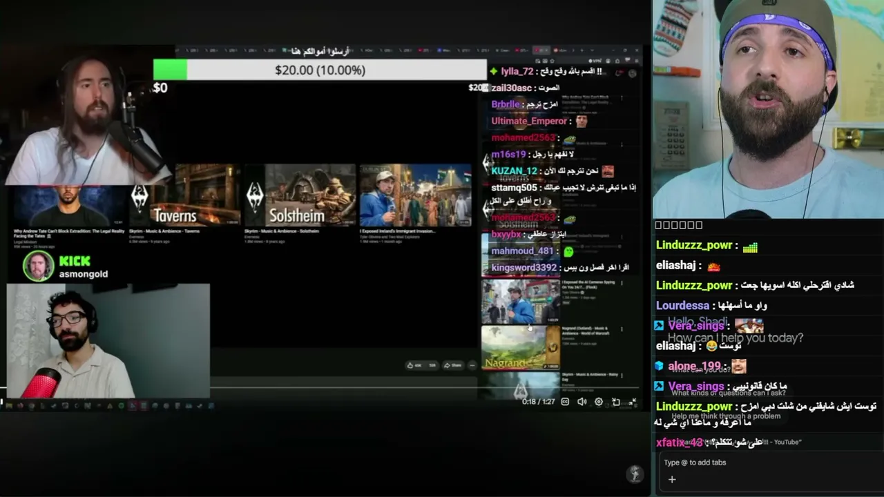Share the video using the Share button
Viewport: 884px width, 497px height.
(453, 365)
